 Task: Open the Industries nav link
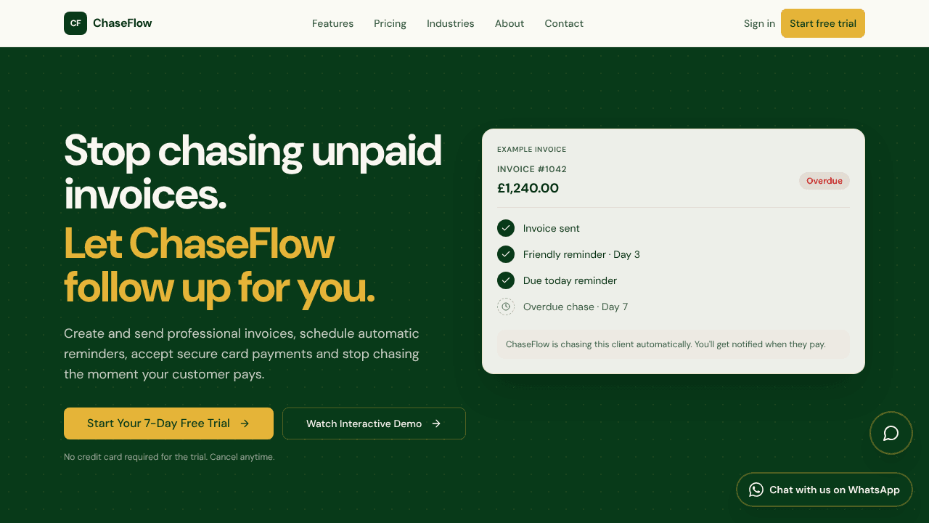(450, 23)
